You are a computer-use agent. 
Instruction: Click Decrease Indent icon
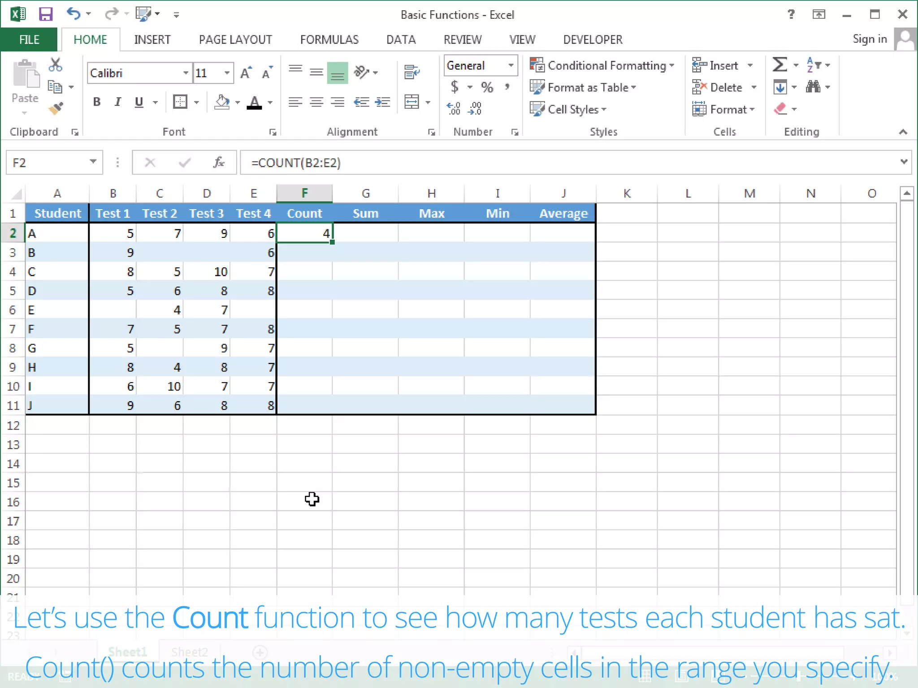click(361, 103)
